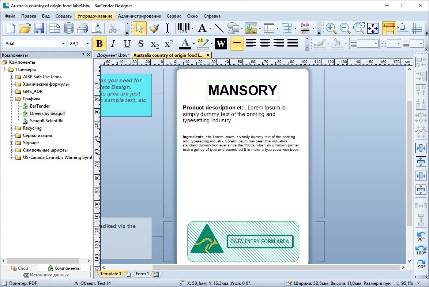Toggle white-on-black W text button
This screenshot has height=287, width=429.
coord(221,44)
